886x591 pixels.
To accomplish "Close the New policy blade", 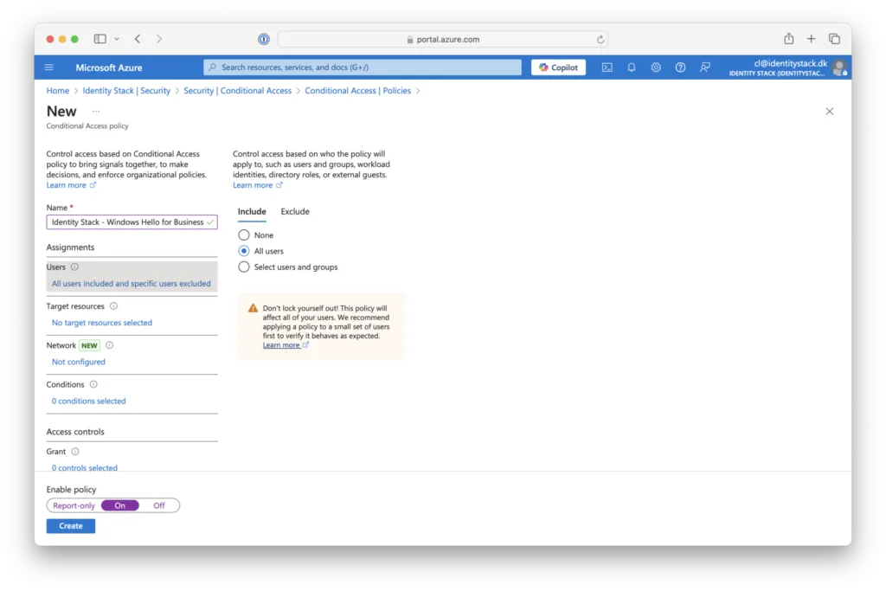I will [830, 112].
